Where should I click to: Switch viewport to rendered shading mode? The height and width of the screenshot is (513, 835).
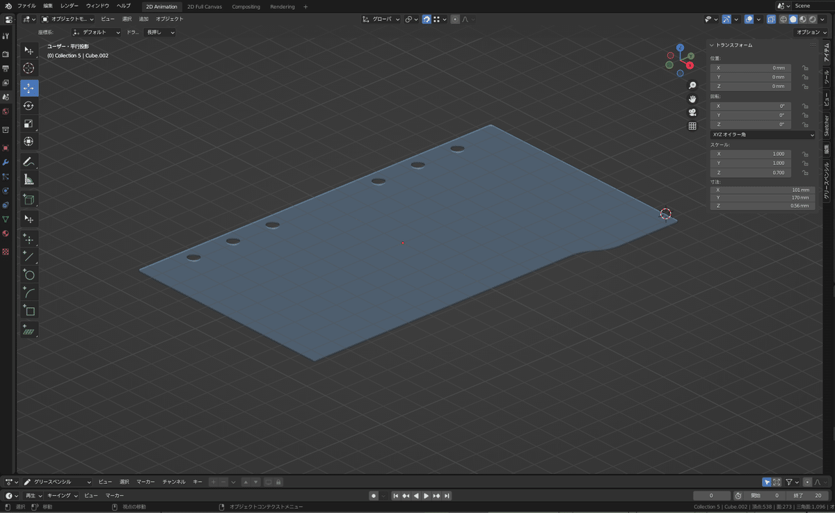point(812,19)
